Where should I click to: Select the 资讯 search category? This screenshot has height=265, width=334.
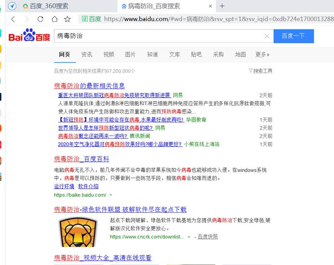[x=87, y=55]
